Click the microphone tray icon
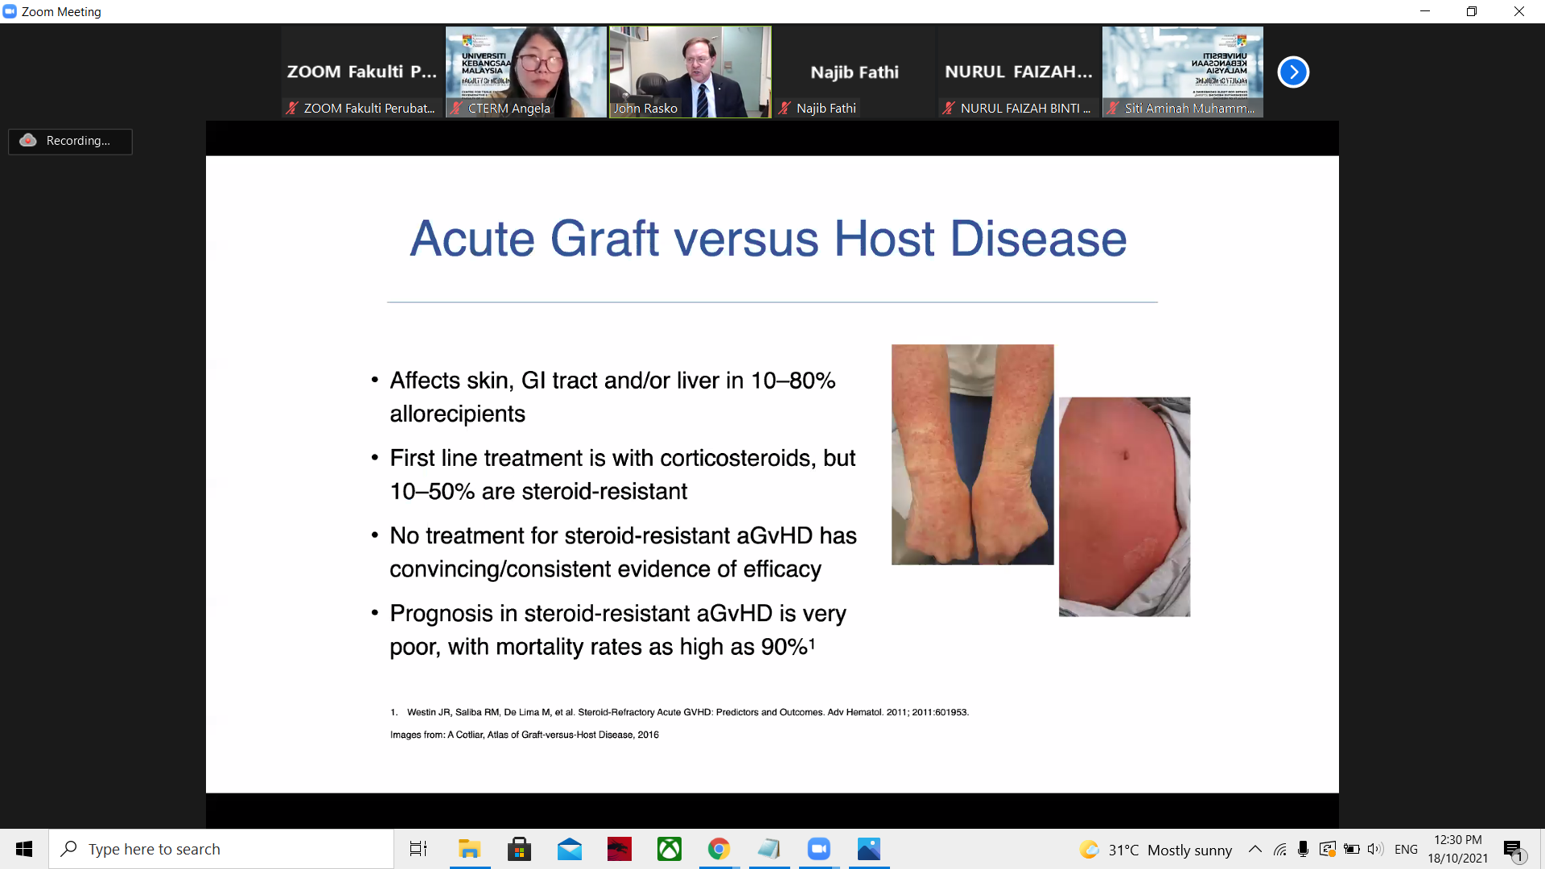The image size is (1545, 869). tap(1303, 849)
